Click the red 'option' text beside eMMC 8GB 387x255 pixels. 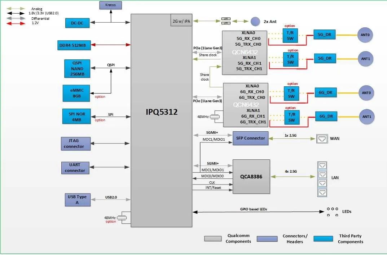(x=100, y=97)
